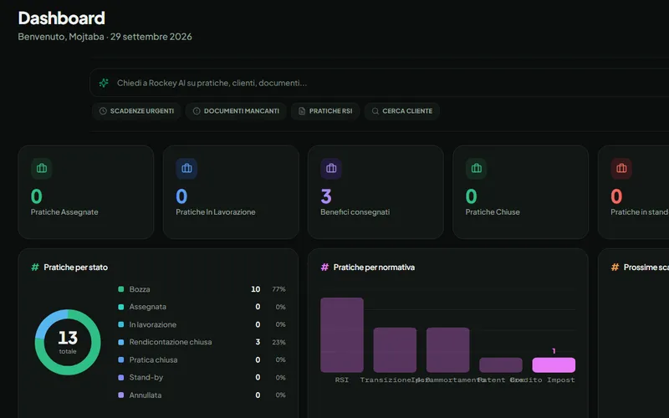The image size is (669, 418).
Task: Click the Scadenze Urgenti quick action
Action: (x=136, y=111)
